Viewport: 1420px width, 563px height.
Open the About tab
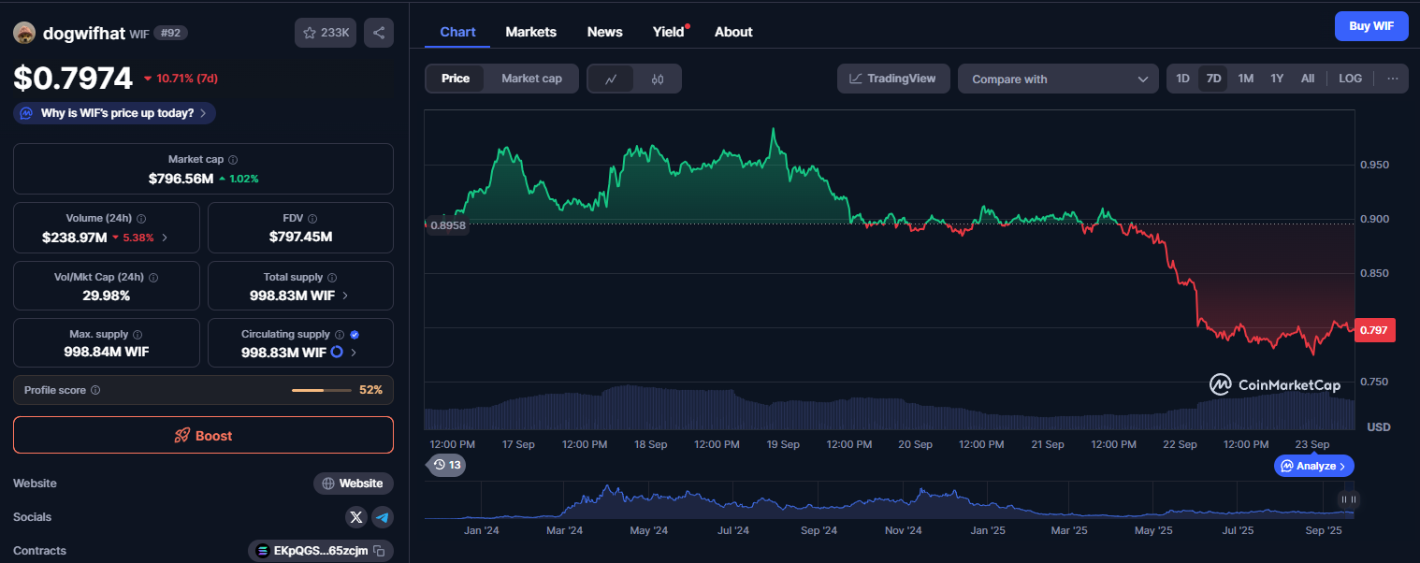coord(733,32)
